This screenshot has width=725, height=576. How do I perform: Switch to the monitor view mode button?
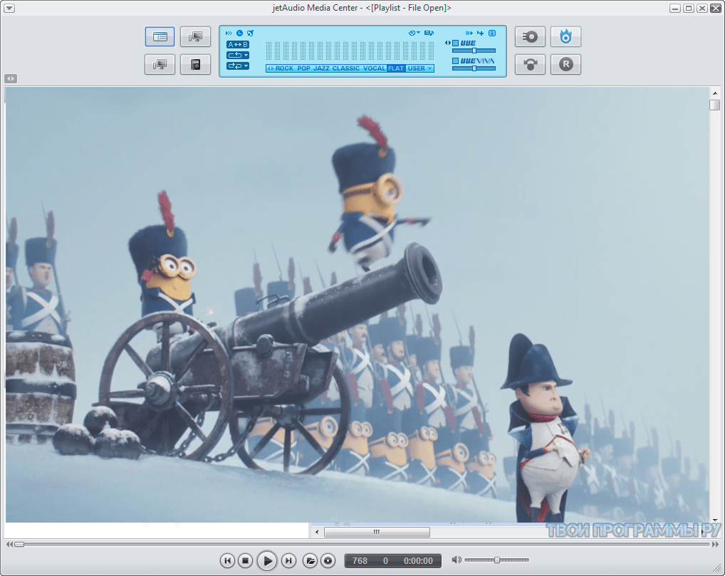[x=195, y=36]
